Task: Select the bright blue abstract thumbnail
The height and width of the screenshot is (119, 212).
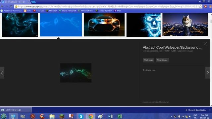Action: [x=61, y=25]
